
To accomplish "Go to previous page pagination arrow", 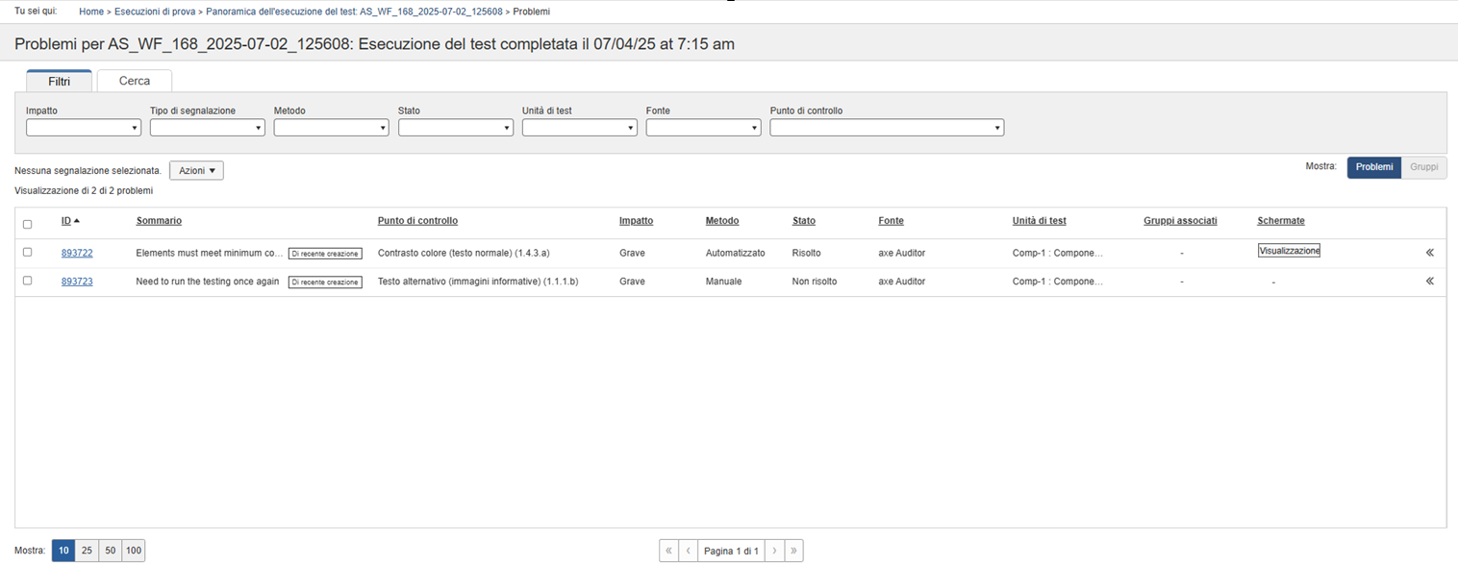I will click(688, 551).
